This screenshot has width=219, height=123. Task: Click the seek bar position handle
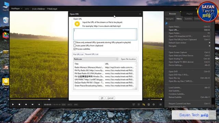[x=49, y=99]
